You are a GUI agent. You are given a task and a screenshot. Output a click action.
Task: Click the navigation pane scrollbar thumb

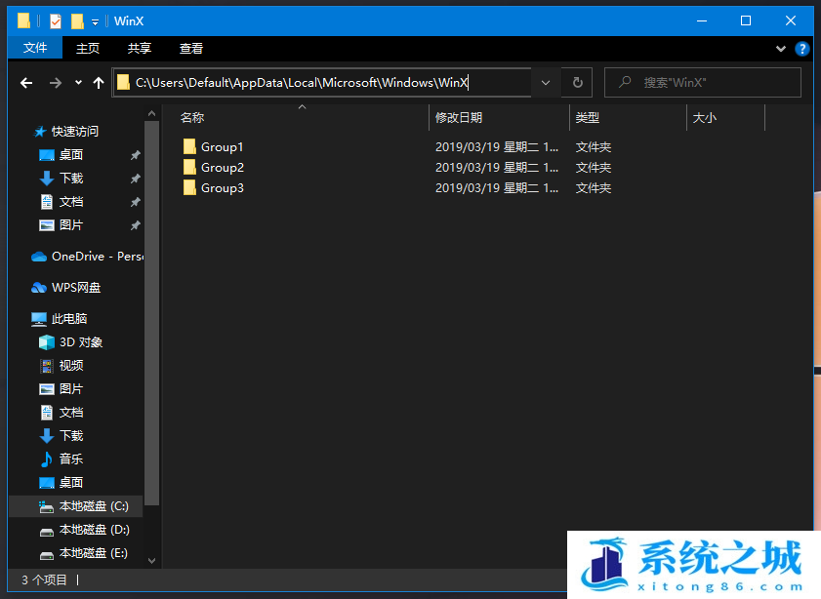pyautogui.click(x=152, y=313)
